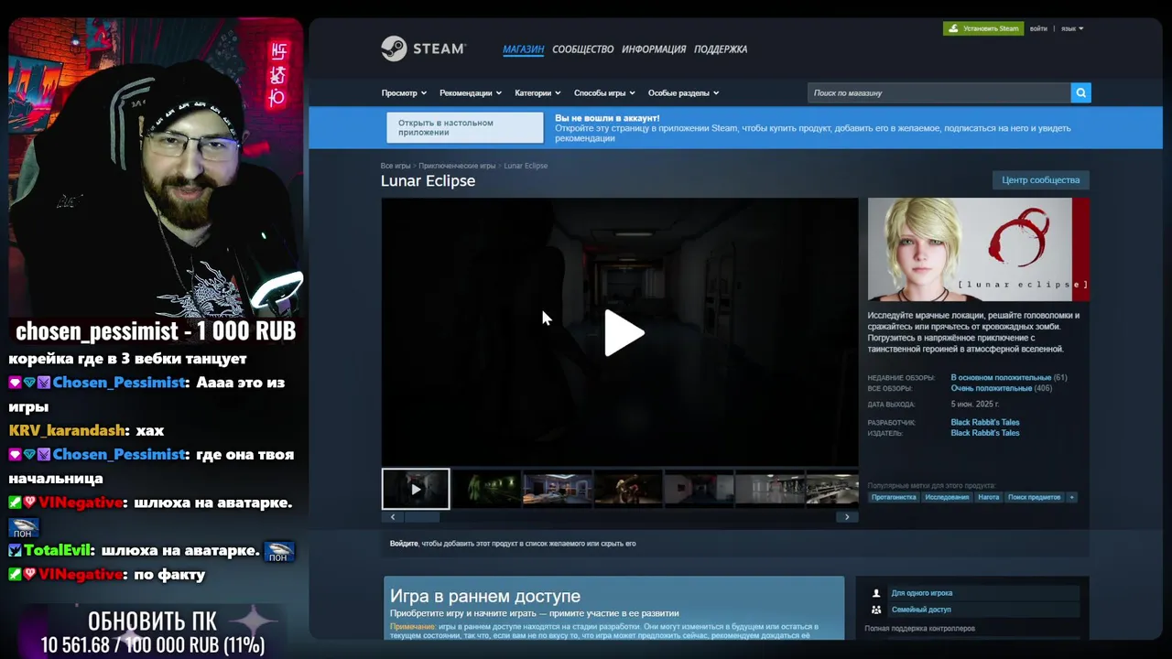
Task: Select the sixth thumbnail with pale hall
Action: [768, 489]
